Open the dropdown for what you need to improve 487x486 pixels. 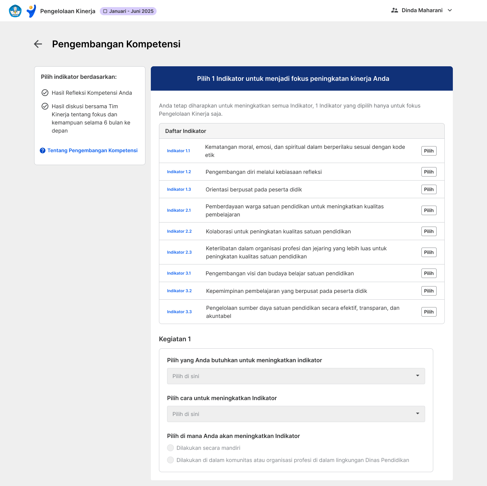[296, 376]
